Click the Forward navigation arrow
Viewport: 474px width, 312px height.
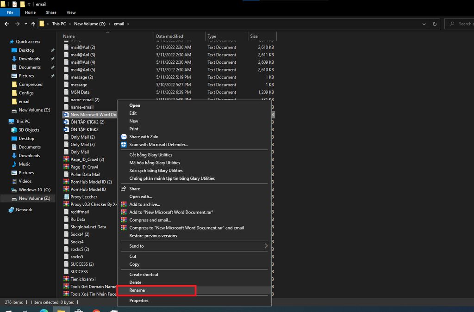[x=17, y=24]
